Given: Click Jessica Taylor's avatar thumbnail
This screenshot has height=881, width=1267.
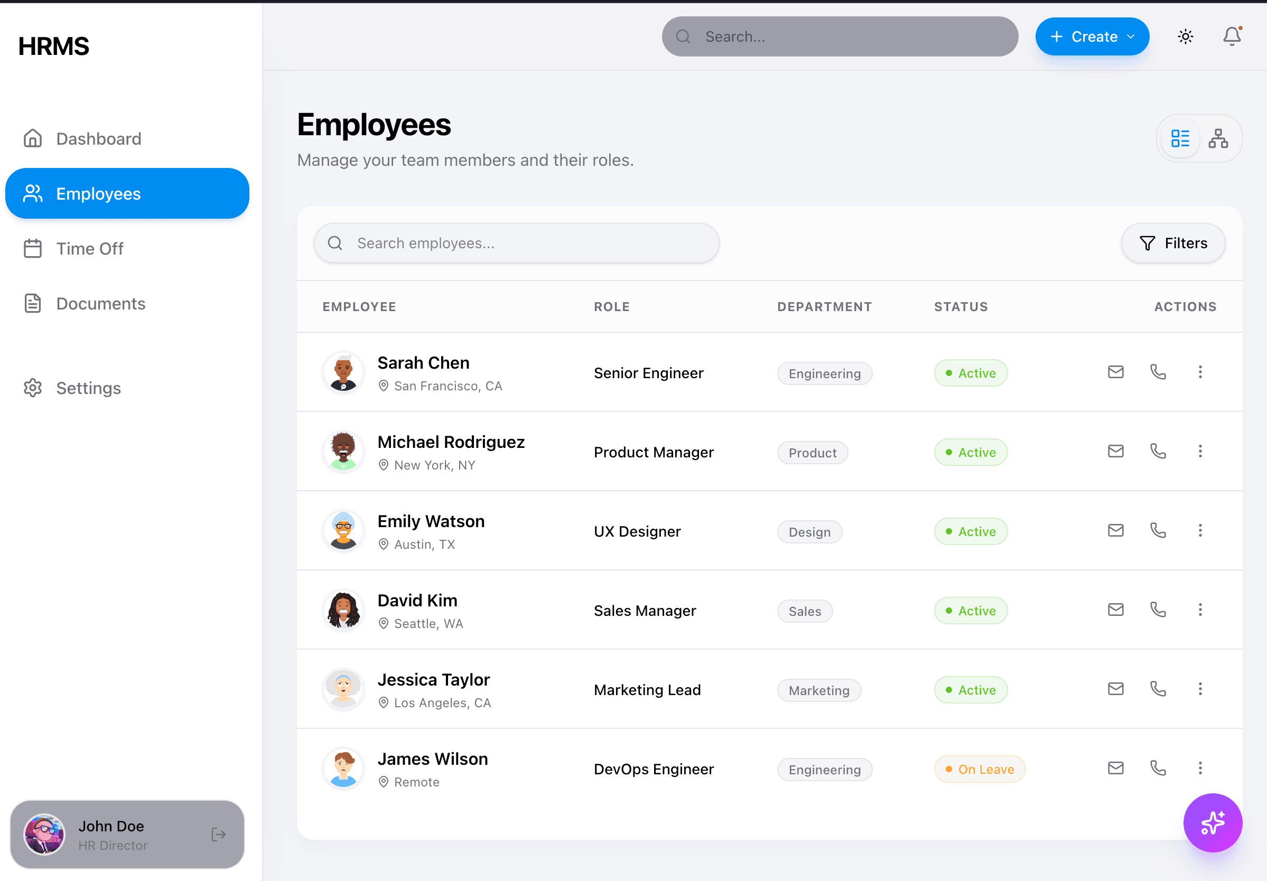Looking at the screenshot, I should click(x=343, y=689).
